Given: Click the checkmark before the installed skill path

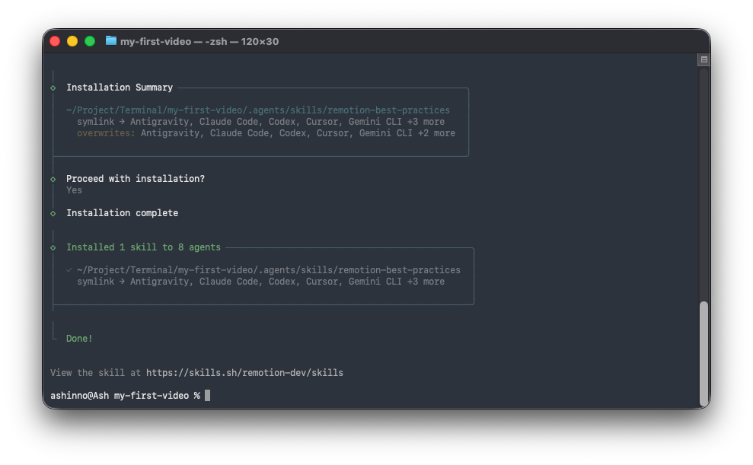Looking at the screenshot, I should pos(69,270).
